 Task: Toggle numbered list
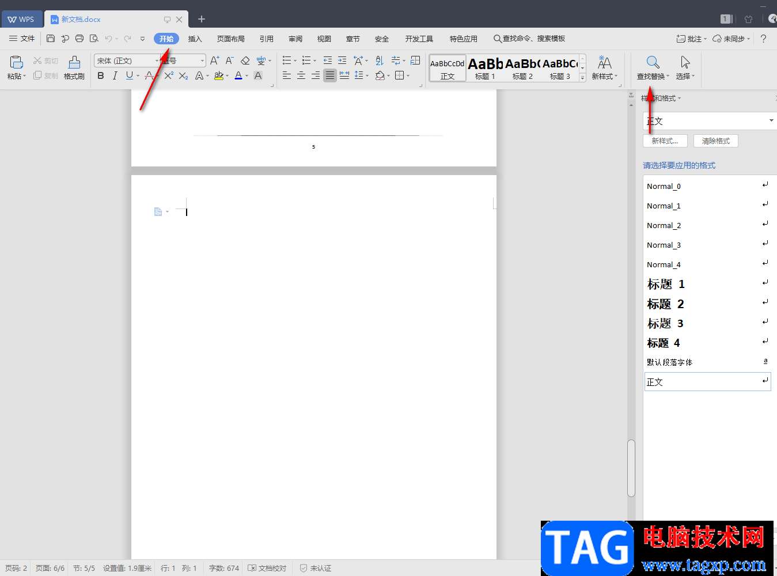point(306,60)
